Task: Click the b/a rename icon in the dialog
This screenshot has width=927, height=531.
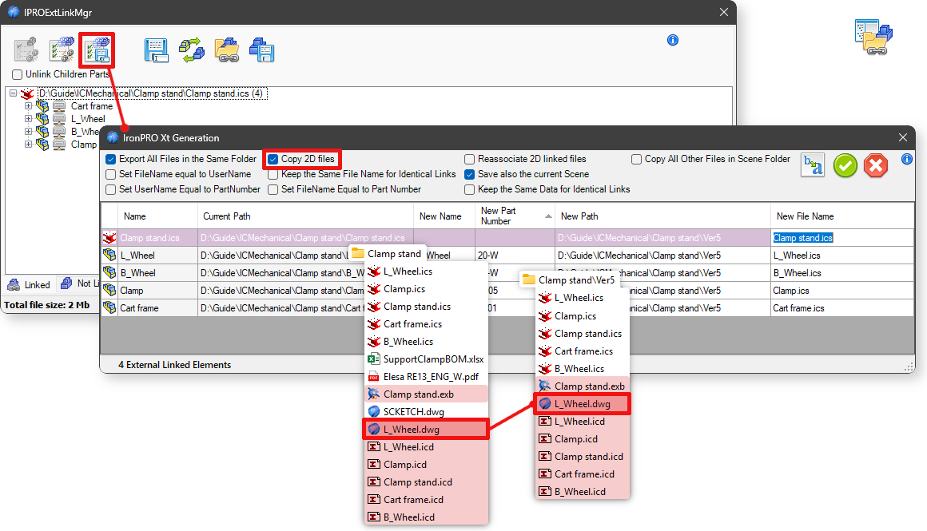Action: click(813, 165)
